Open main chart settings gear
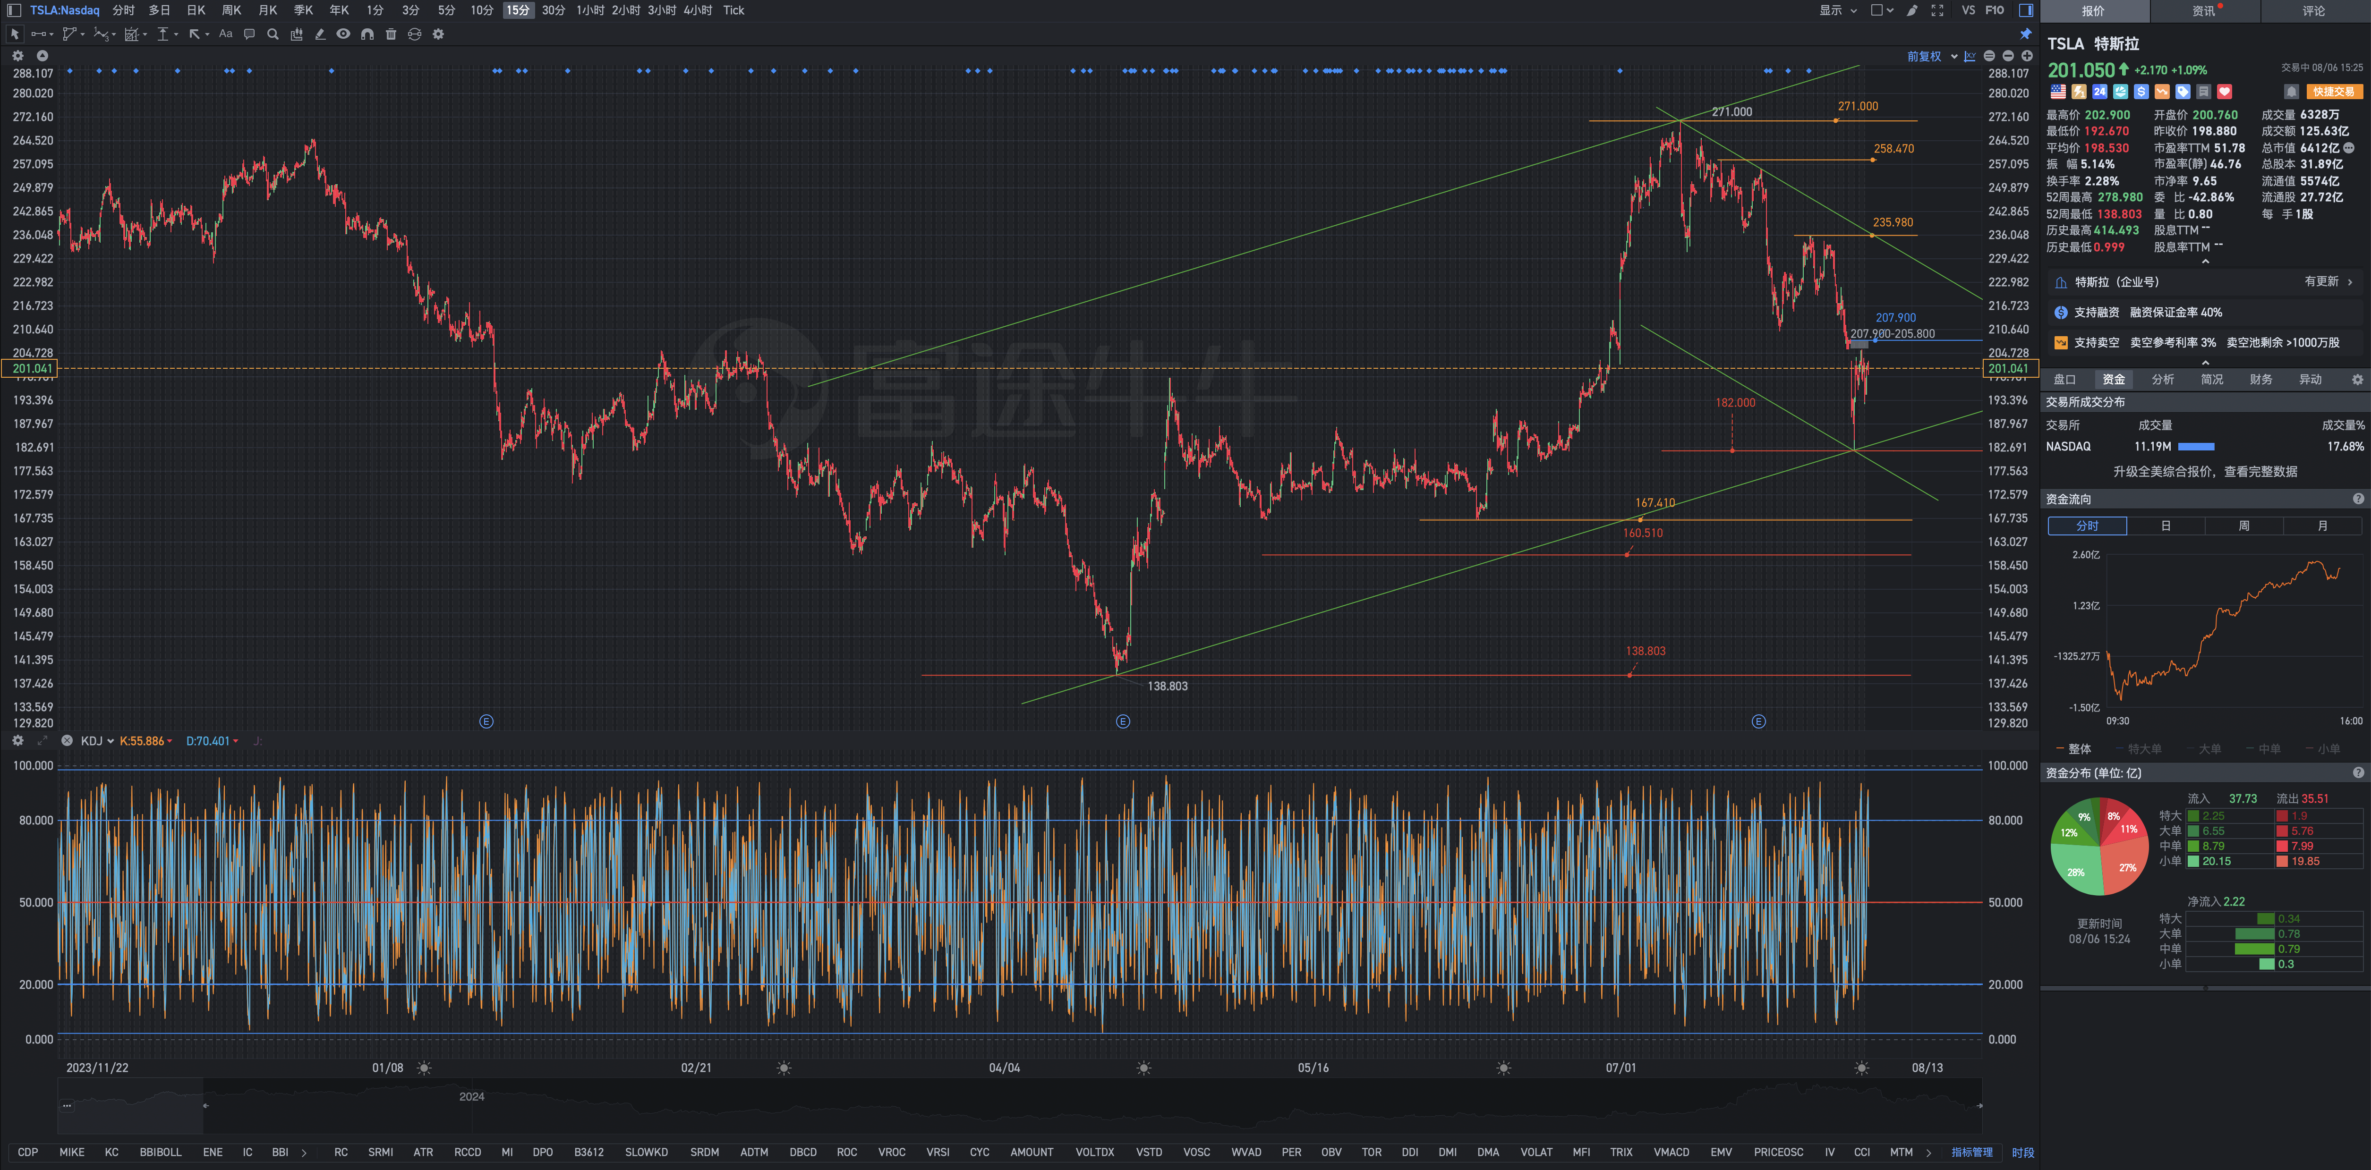 [x=17, y=56]
